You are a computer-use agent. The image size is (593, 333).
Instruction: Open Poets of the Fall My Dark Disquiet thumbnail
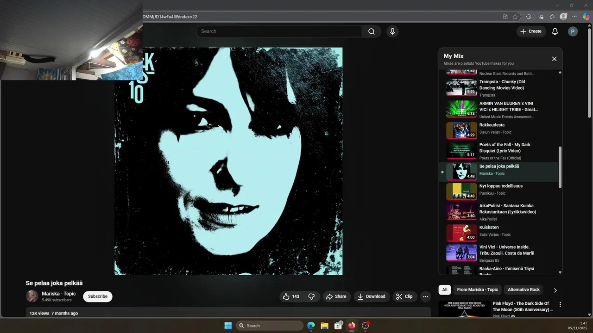coord(461,150)
